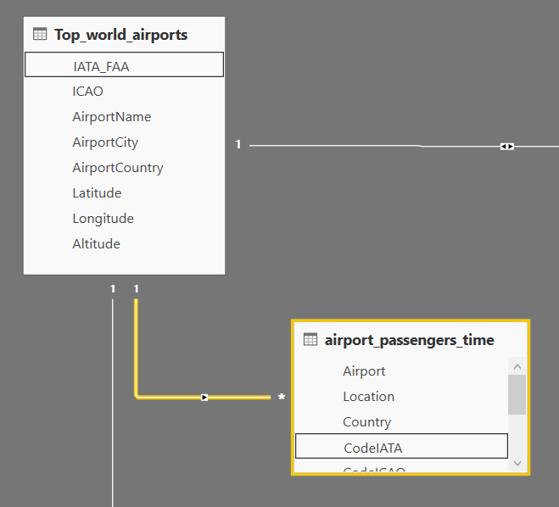Click the single-direction filter arrow on the yellow relationship
The width and height of the screenshot is (559, 507).
tap(204, 397)
